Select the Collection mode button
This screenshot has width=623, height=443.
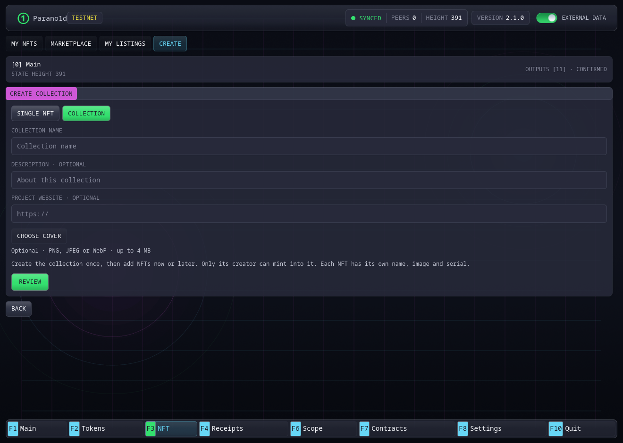click(x=86, y=114)
